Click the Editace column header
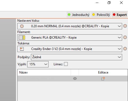Viewport: 128px width, 101px height. [103, 72]
